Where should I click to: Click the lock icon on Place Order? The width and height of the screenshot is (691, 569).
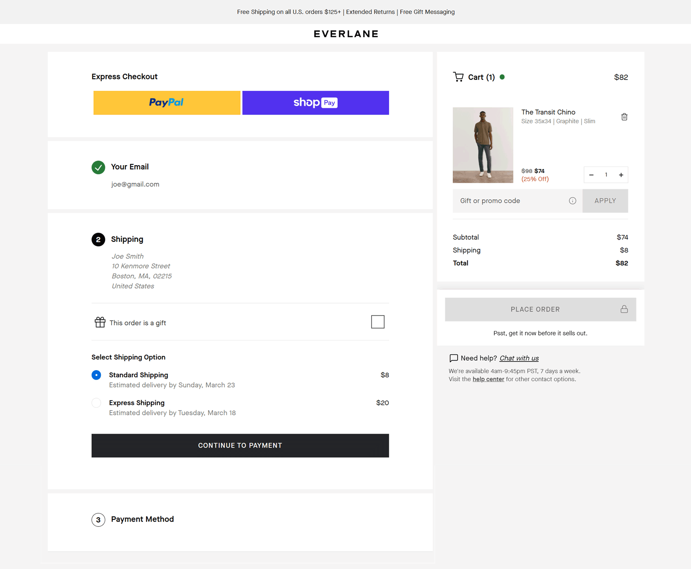[624, 309]
